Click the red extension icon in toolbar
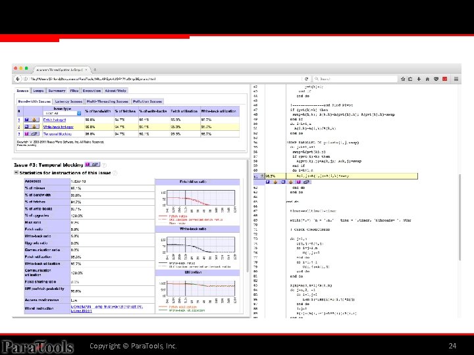Screen dimensions: 474x355 (x=444, y=79)
